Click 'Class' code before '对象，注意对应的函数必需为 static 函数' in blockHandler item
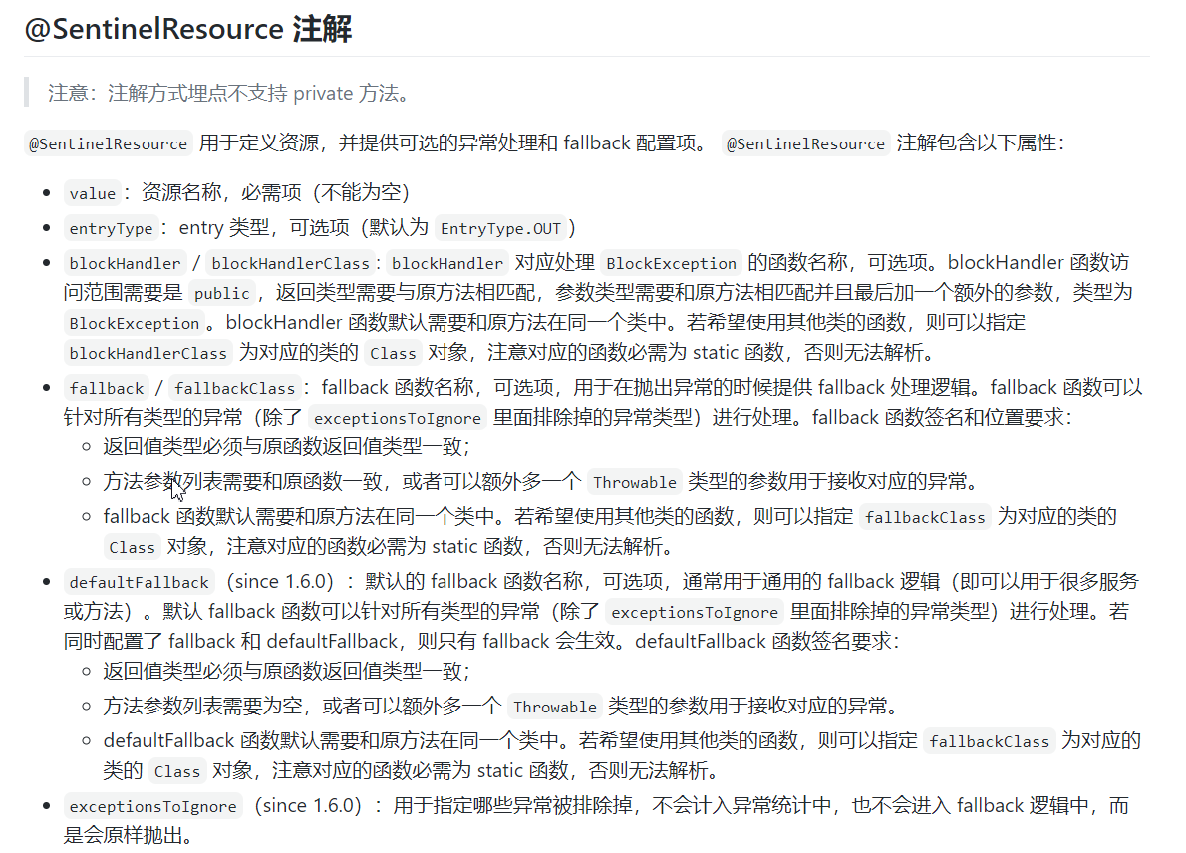1186x853 pixels. click(x=393, y=353)
